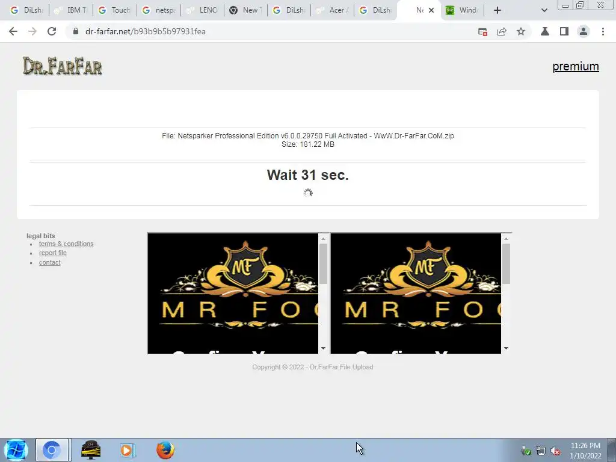
Task: Open the network tray icon
Action: (x=541, y=451)
